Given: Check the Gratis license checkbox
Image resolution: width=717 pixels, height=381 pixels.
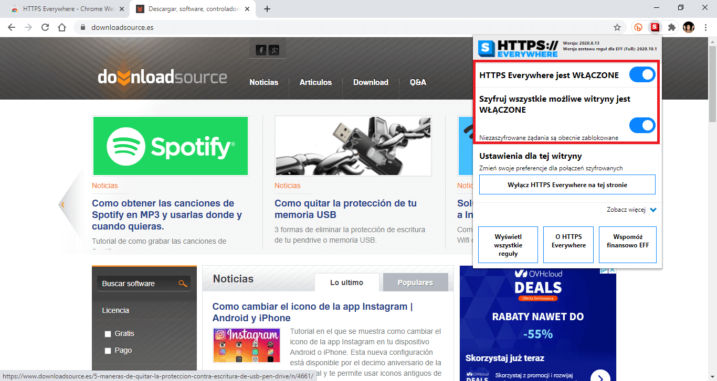Looking at the screenshot, I should coord(108,334).
